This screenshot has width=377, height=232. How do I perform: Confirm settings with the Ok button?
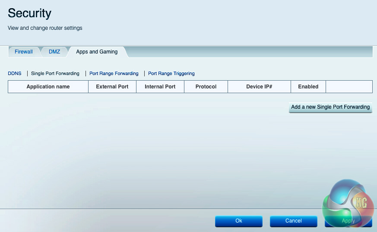tap(239, 221)
